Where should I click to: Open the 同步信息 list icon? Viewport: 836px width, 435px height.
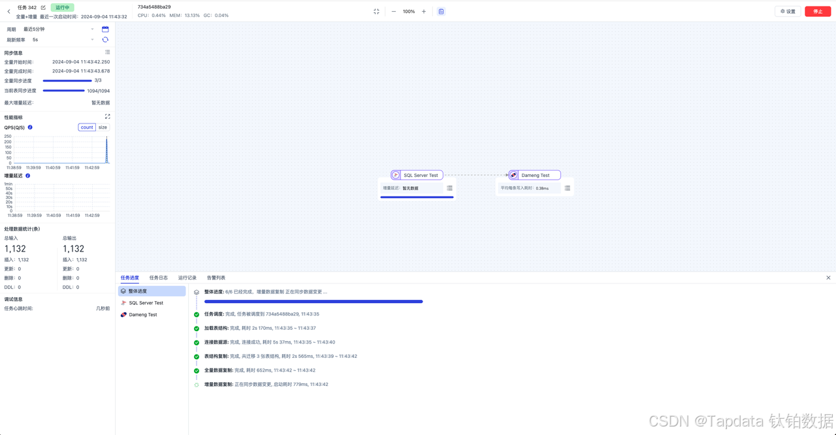click(x=107, y=52)
